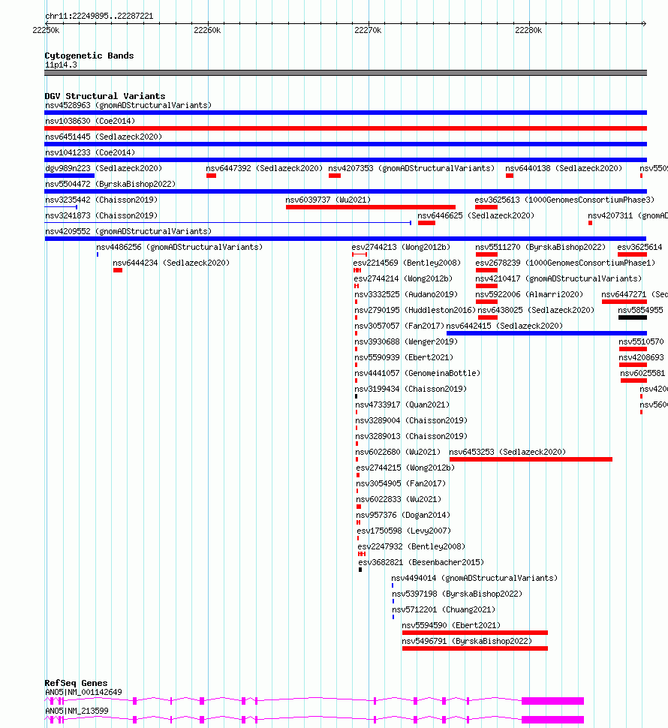668x728 pixels.
Task: Select the nsv6451445 (Sedlazeck2020) variant label
Action: [104, 137]
